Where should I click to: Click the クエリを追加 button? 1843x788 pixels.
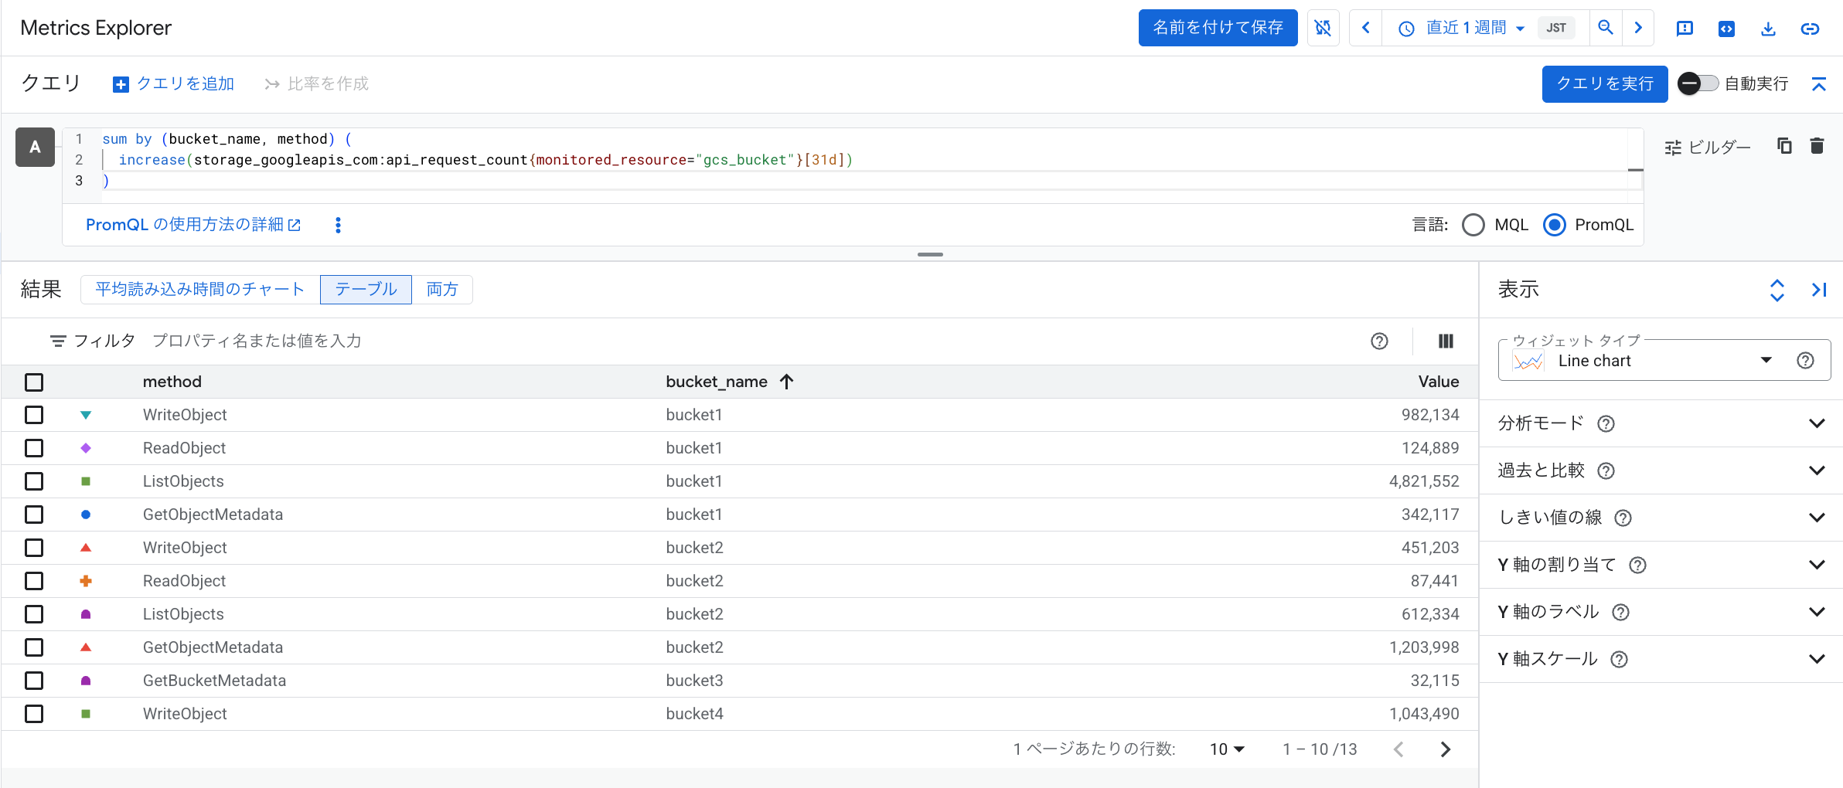(x=174, y=83)
